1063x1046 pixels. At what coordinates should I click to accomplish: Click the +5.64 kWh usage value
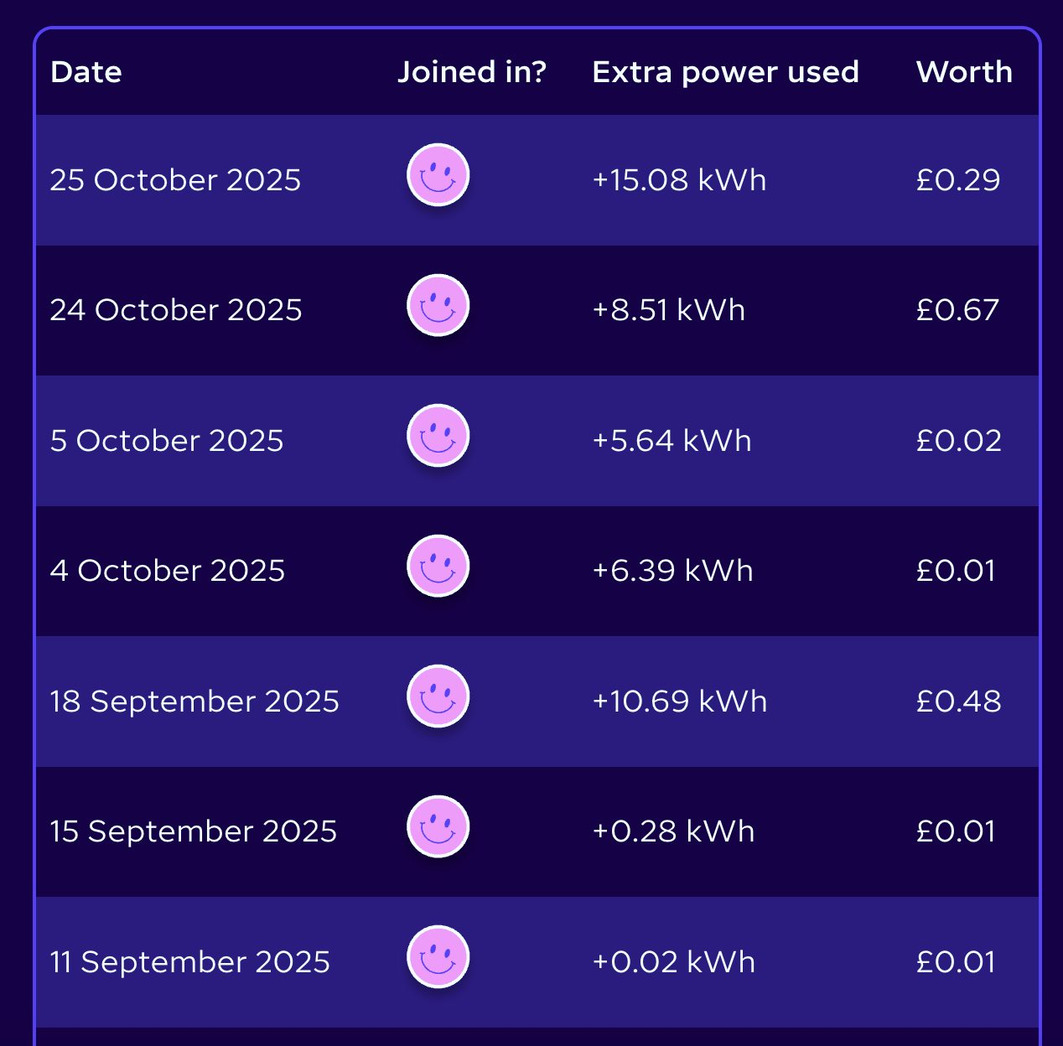tap(672, 441)
